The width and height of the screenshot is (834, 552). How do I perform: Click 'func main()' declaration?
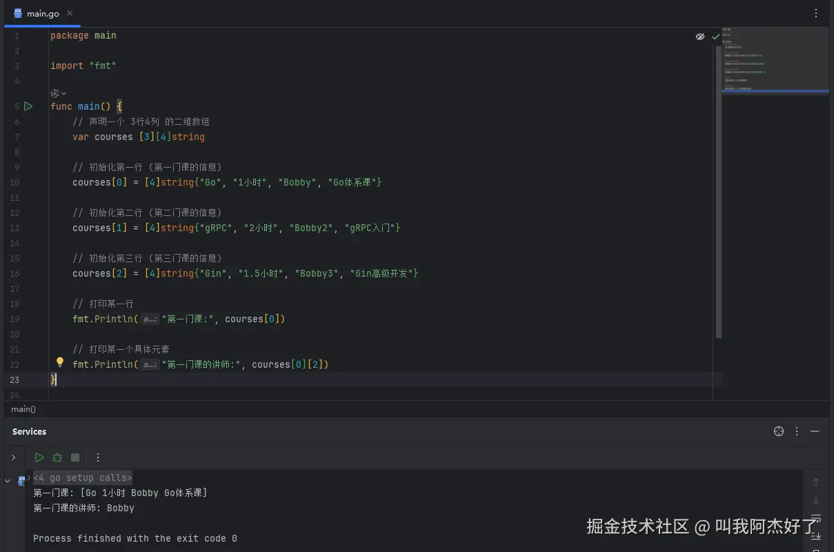(81, 106)
